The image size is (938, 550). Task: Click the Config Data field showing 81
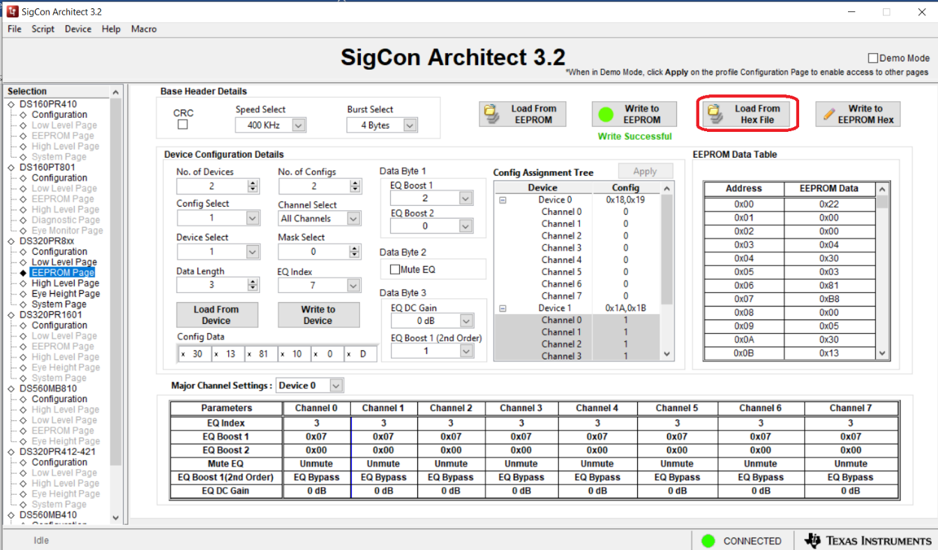(260, 354)
